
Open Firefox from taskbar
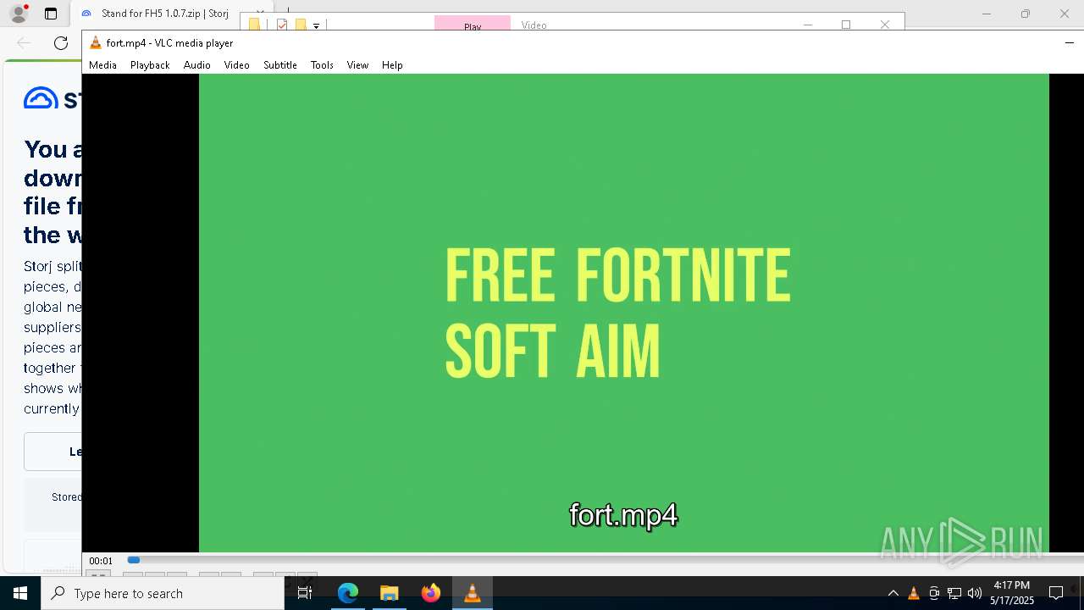431,593
